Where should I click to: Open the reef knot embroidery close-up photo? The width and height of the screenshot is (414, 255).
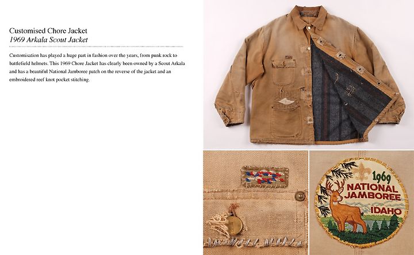255,203
